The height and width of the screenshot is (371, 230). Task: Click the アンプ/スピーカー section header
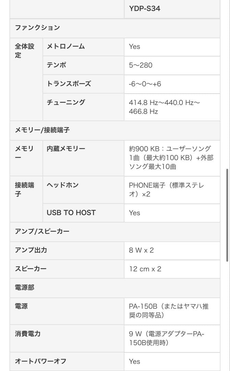click(42, 231)
